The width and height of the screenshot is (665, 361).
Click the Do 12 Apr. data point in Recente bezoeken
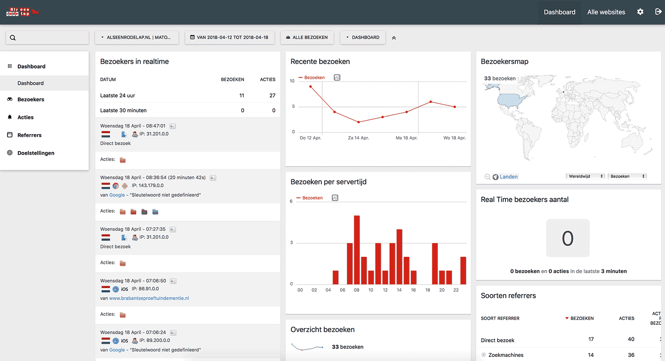[x=310, y=86]
